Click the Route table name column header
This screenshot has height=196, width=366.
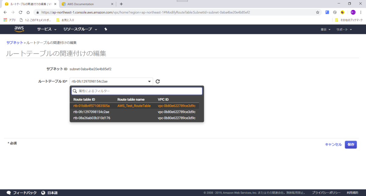[131, 100]
